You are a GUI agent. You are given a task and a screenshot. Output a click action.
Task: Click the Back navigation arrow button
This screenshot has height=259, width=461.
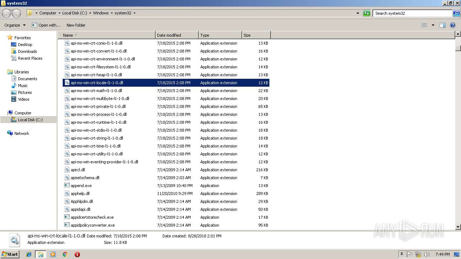point(6,13)
